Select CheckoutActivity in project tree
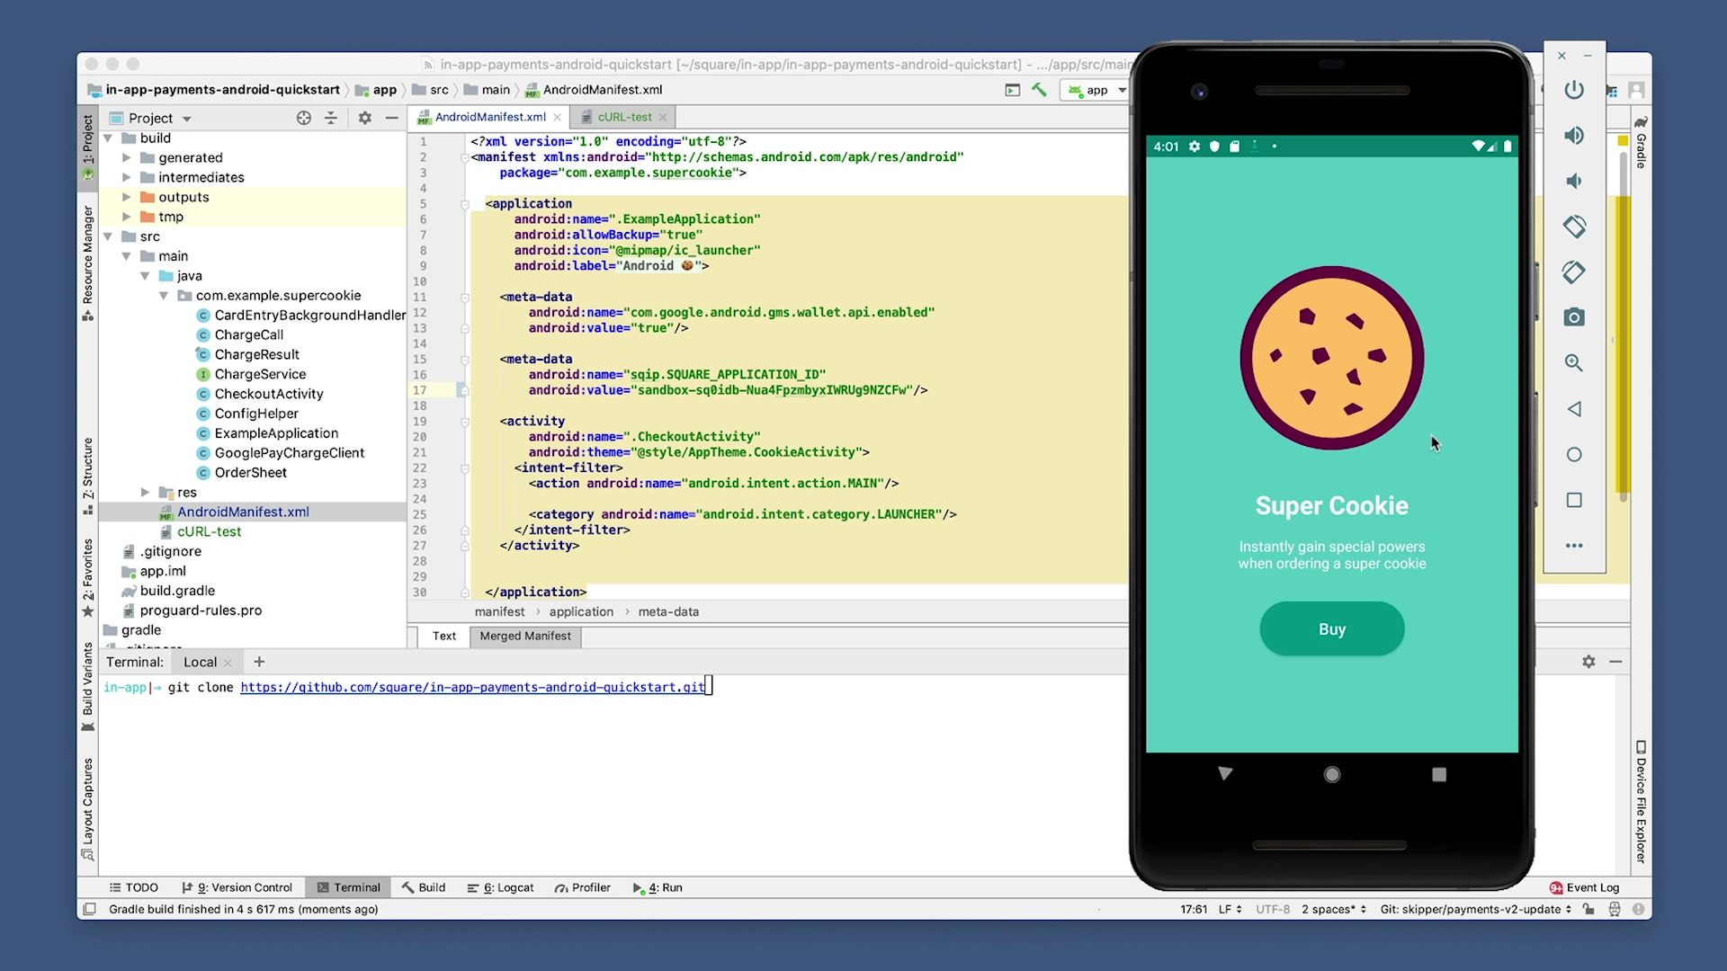The width and height of the screenshot is (1727, 971). click(x=268, y=394)
